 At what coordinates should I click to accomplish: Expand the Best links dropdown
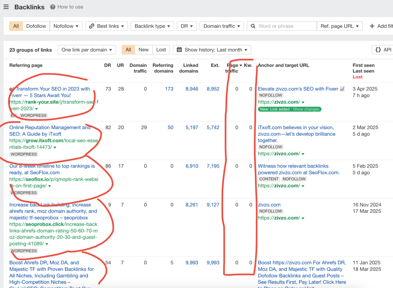tap(107, 26)
